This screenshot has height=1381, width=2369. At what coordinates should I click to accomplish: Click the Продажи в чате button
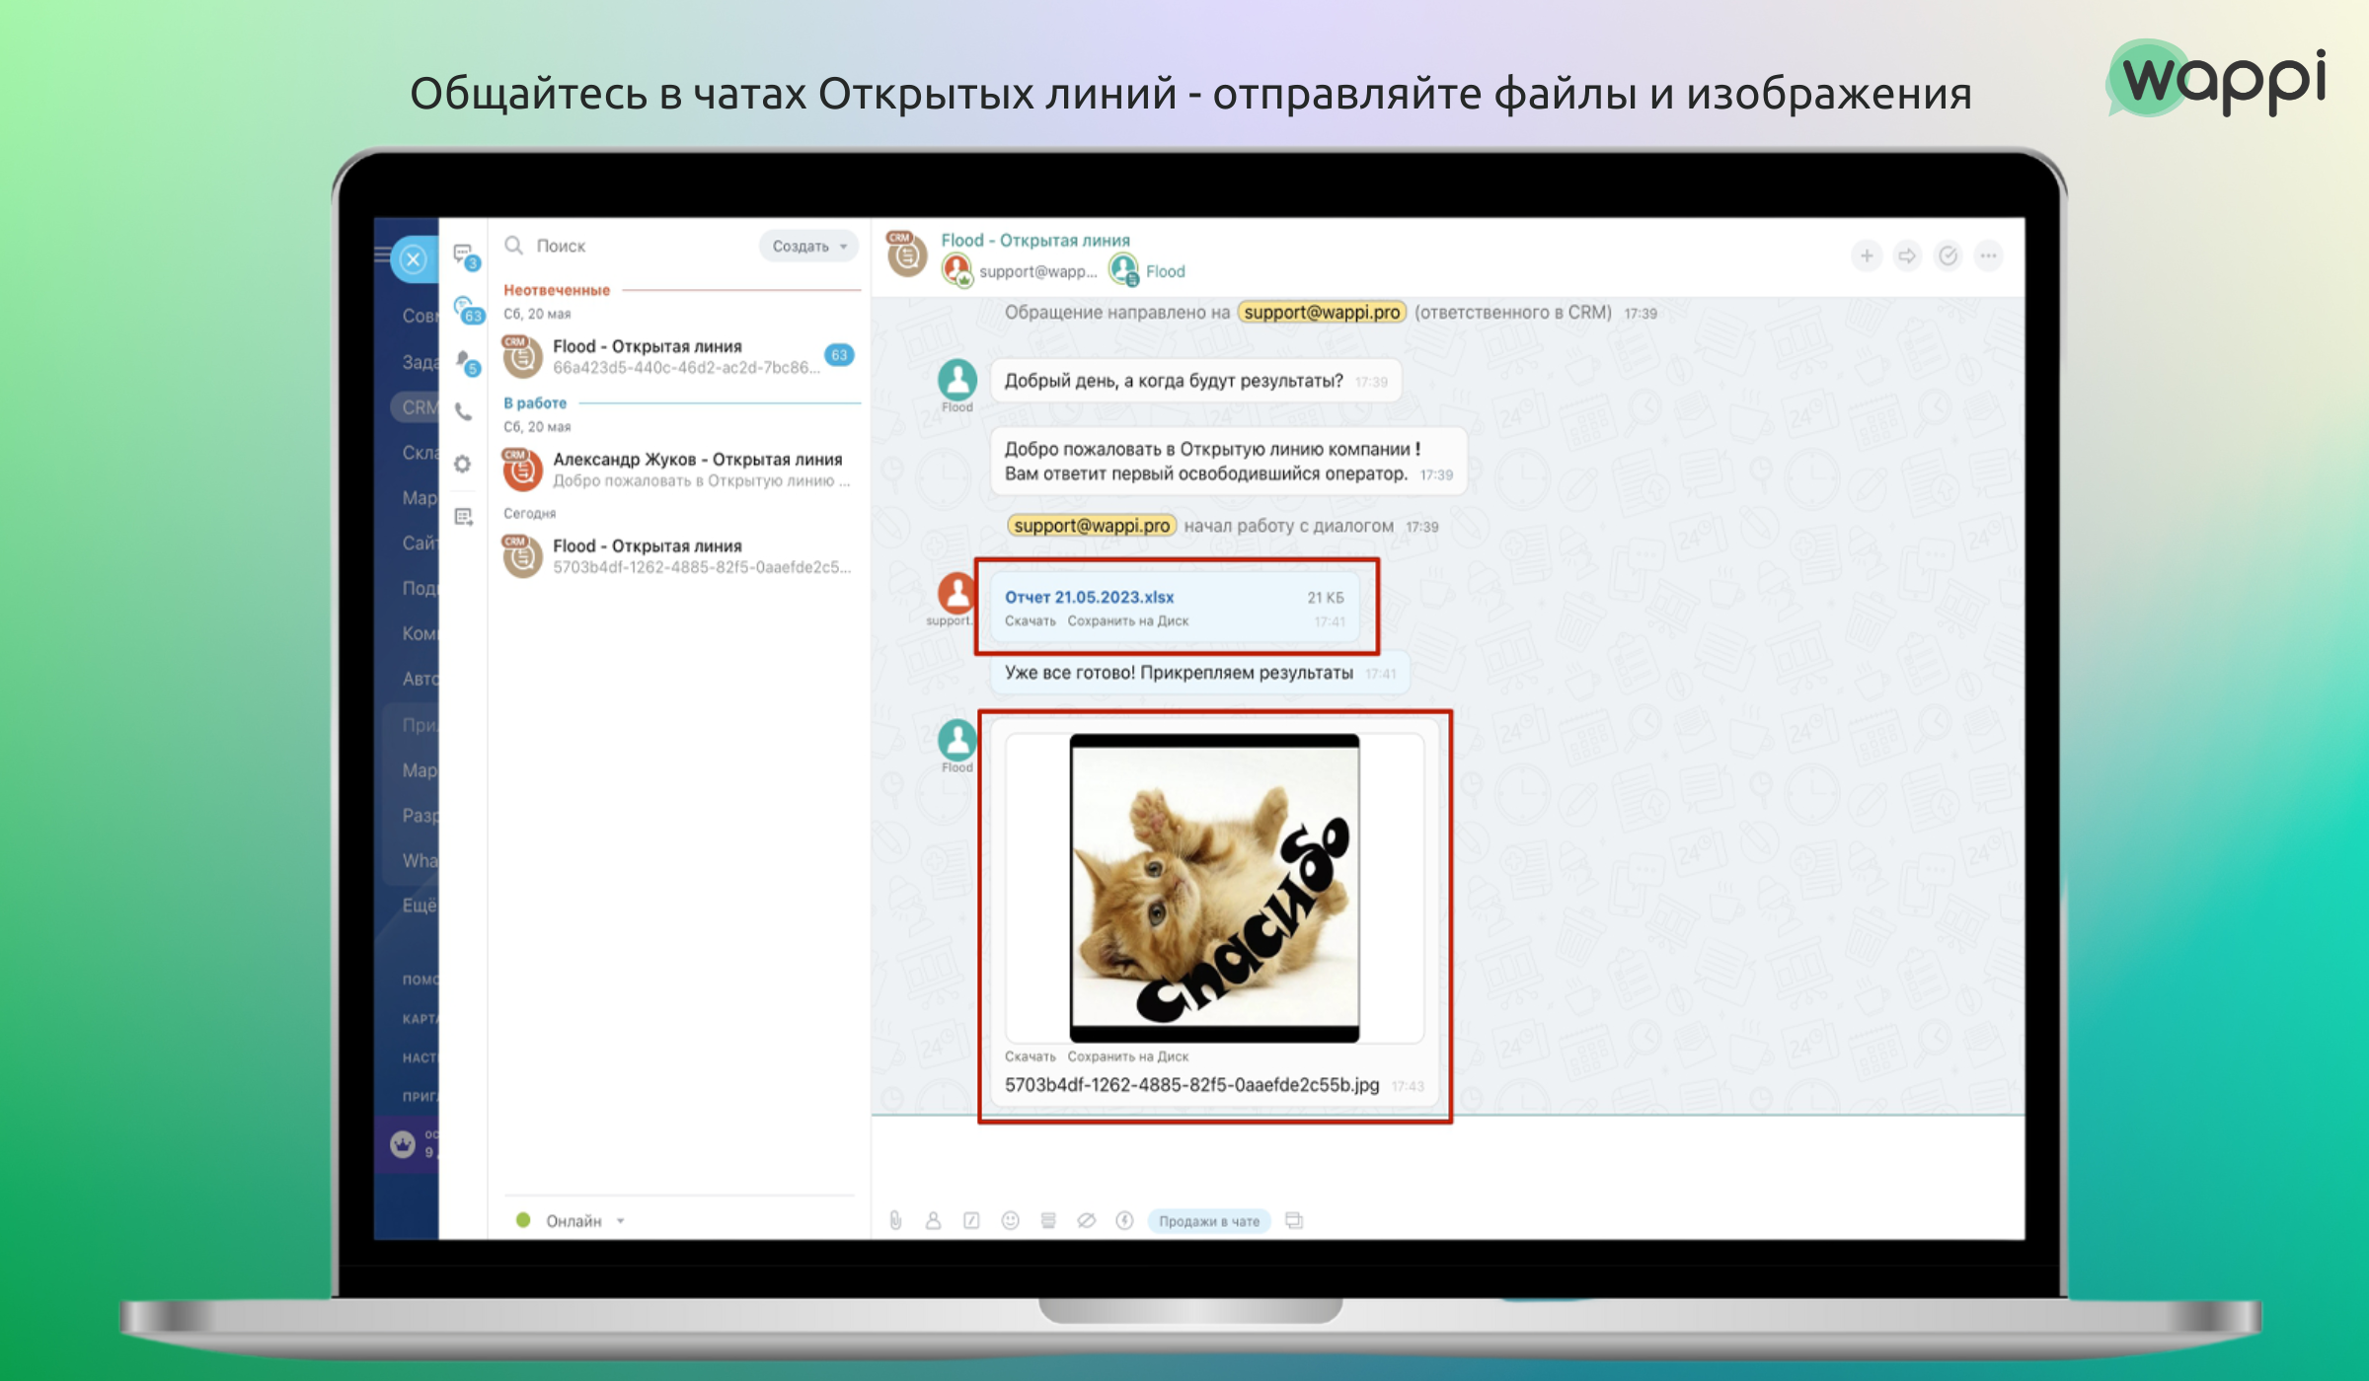1208,1221
